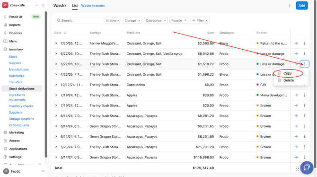Open Inventory checks link

[x=21, y=106]
